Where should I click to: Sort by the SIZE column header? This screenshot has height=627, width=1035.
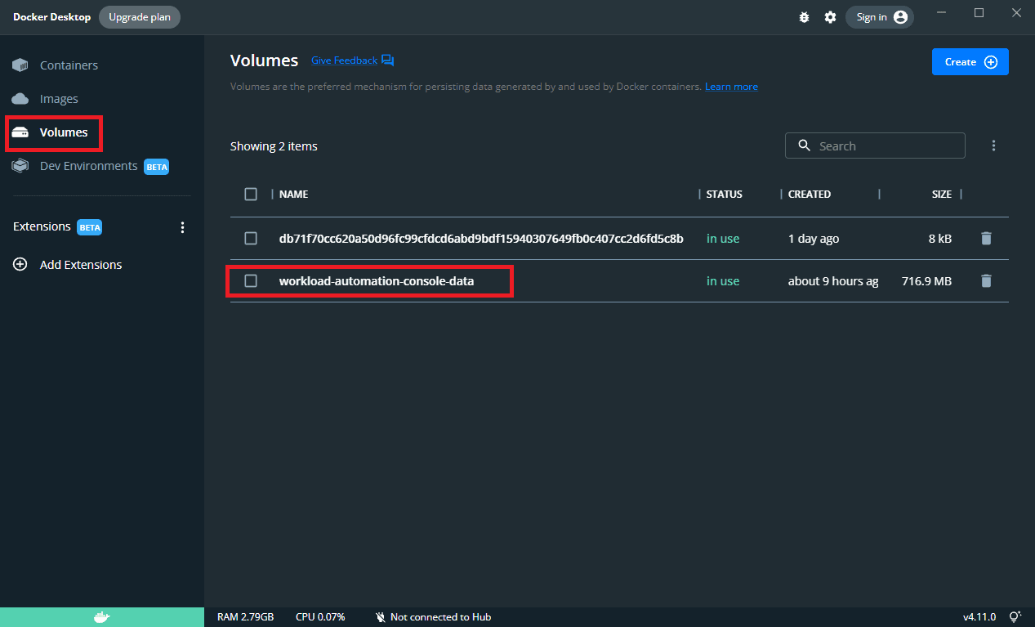(942, 195)
